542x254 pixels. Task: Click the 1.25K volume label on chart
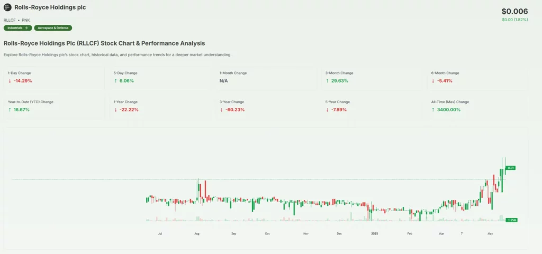[511, 220]
